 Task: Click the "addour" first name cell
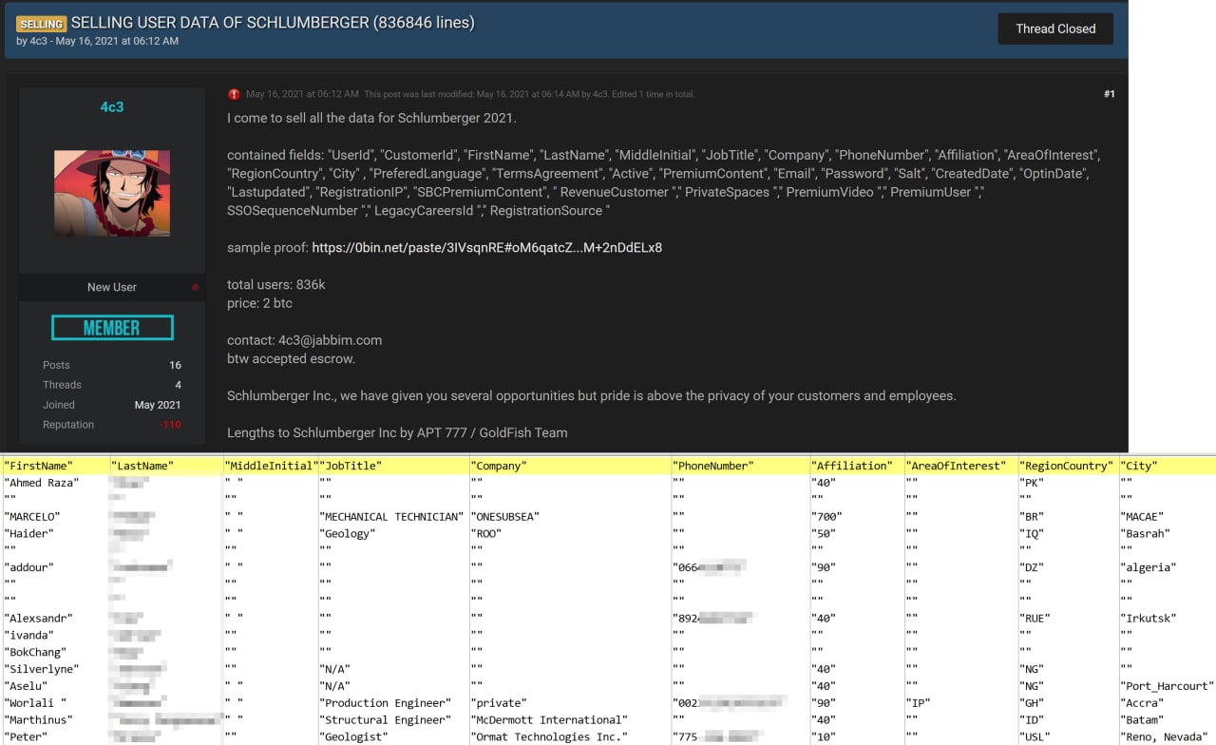(29, 567)
